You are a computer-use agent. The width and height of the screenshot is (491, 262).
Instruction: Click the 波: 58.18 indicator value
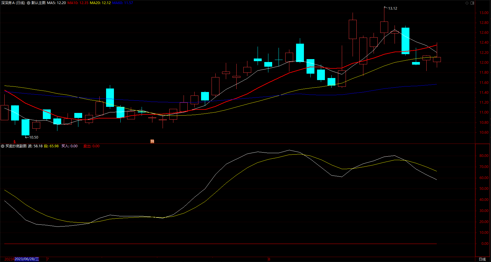[x=35, y=146]
